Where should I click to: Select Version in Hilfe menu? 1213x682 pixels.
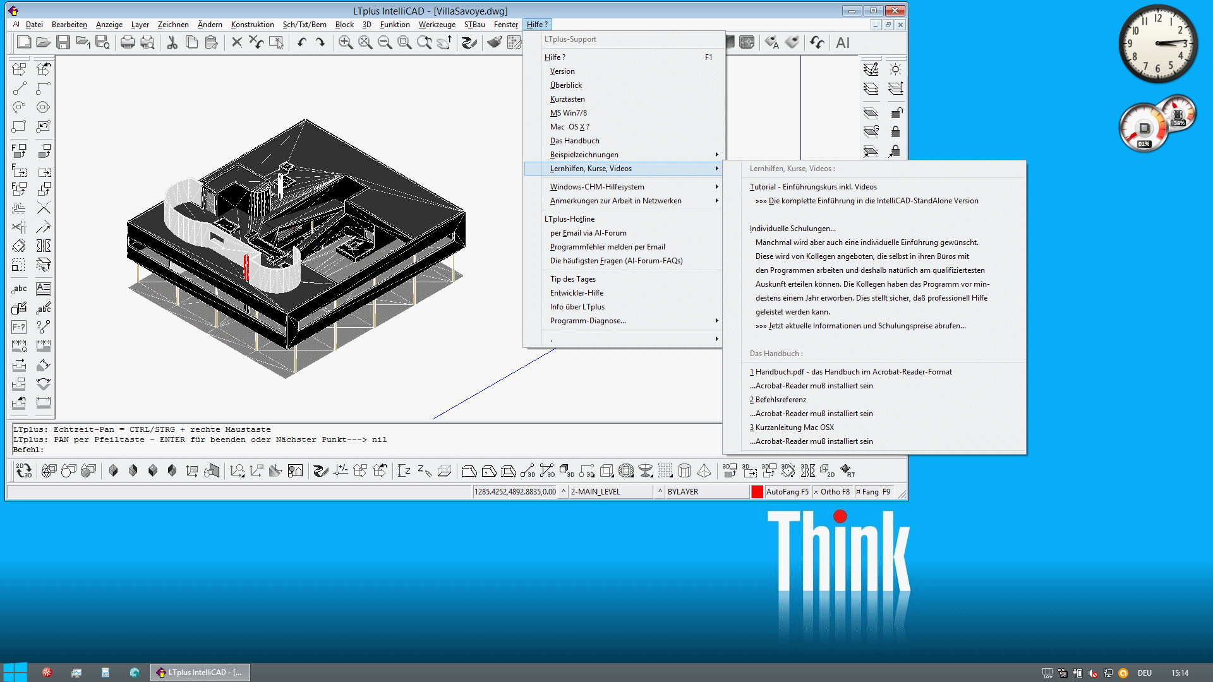624,71
